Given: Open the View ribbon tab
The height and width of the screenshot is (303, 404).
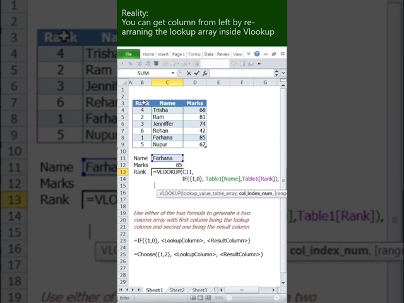Looking at the screenshot, I should 237,54.
